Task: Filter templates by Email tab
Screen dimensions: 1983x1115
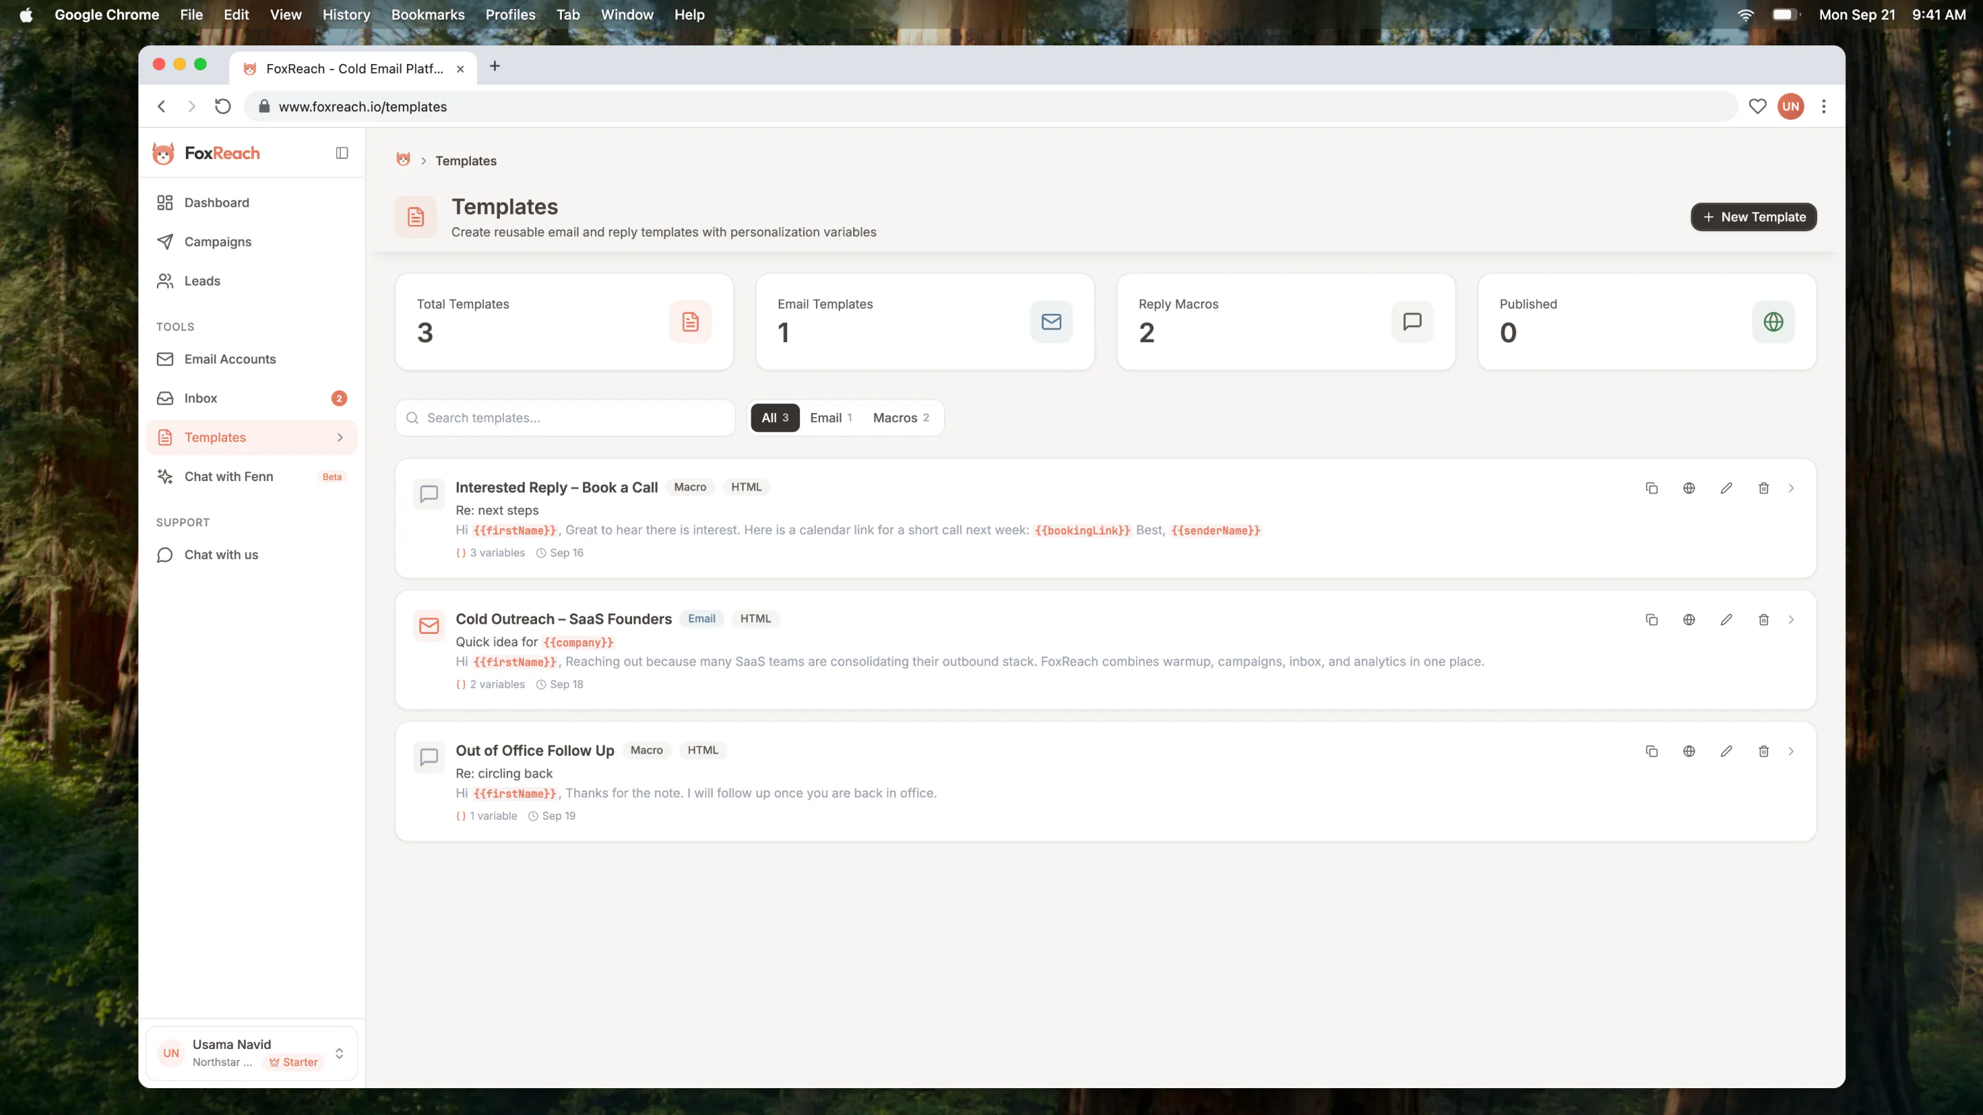Action: [x=830, y=418]
